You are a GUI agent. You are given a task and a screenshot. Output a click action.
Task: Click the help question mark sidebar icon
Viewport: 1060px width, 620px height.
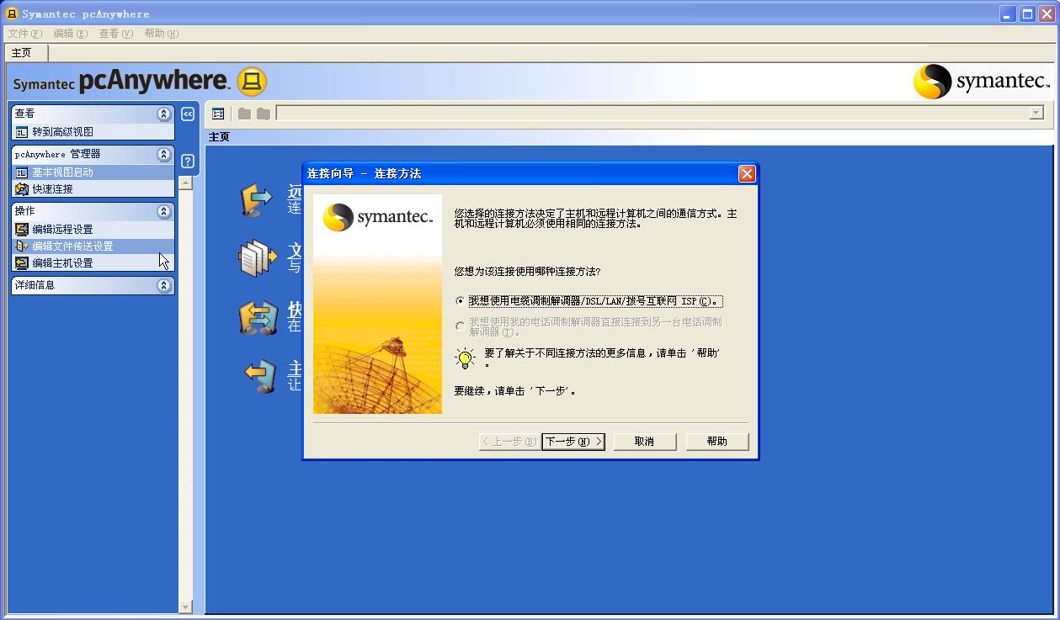tap(189, 162)
